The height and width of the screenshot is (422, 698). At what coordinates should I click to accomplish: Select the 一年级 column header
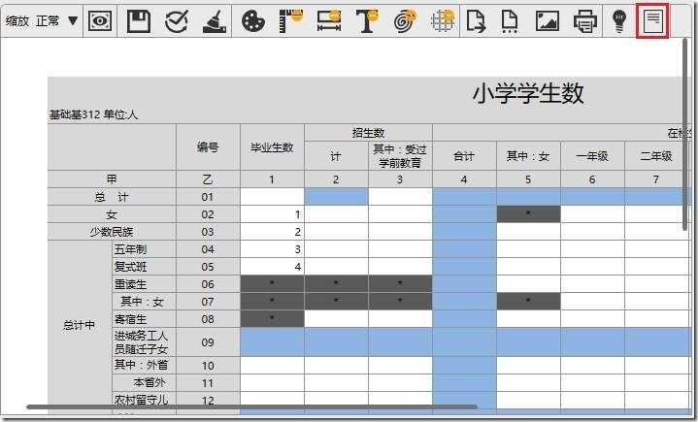[592, 156]
